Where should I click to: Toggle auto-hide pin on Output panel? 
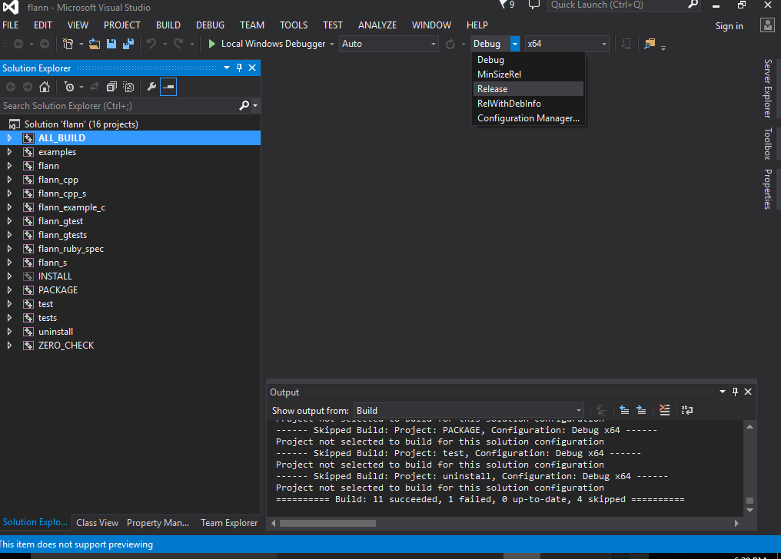coord(735,392)
